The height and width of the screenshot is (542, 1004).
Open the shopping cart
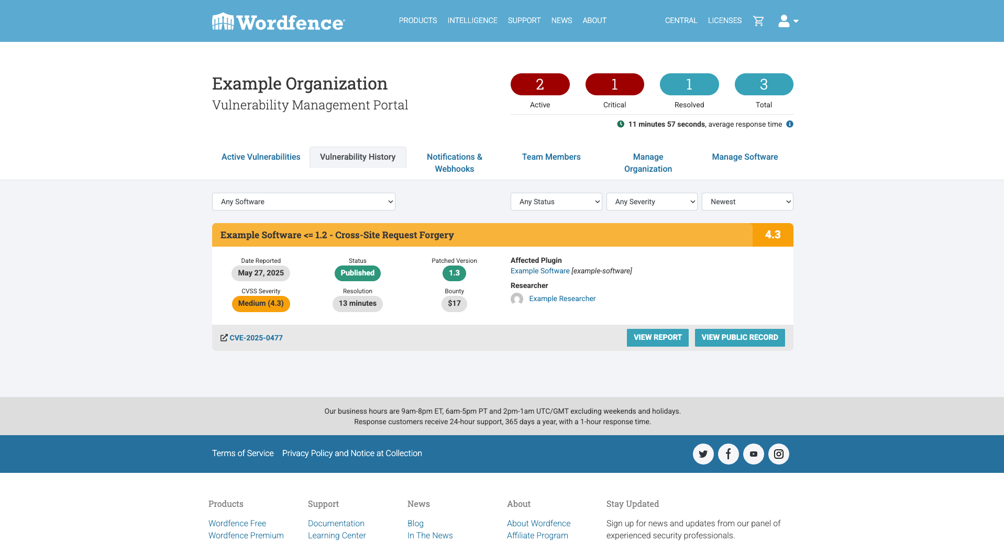[x=758, y=21]
